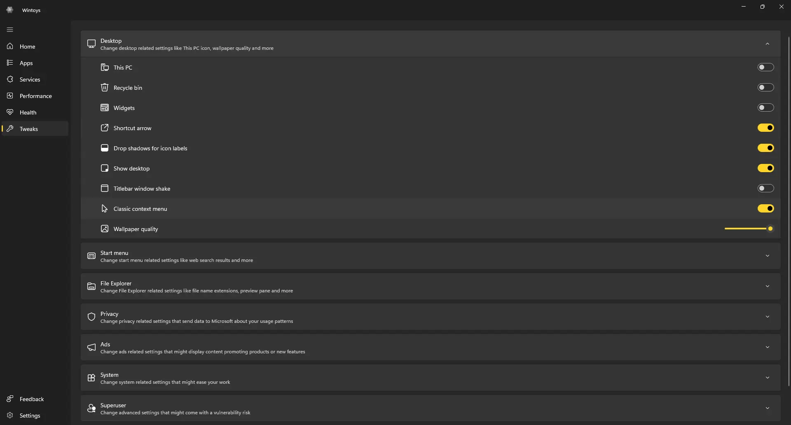Expand the Start menu section chevron

(767, 256)
